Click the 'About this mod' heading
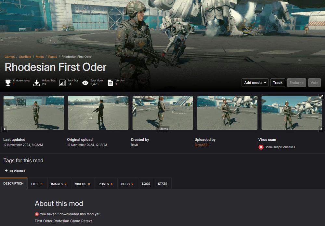The width and height of the screenshot is (325, 226). (59, 204)
